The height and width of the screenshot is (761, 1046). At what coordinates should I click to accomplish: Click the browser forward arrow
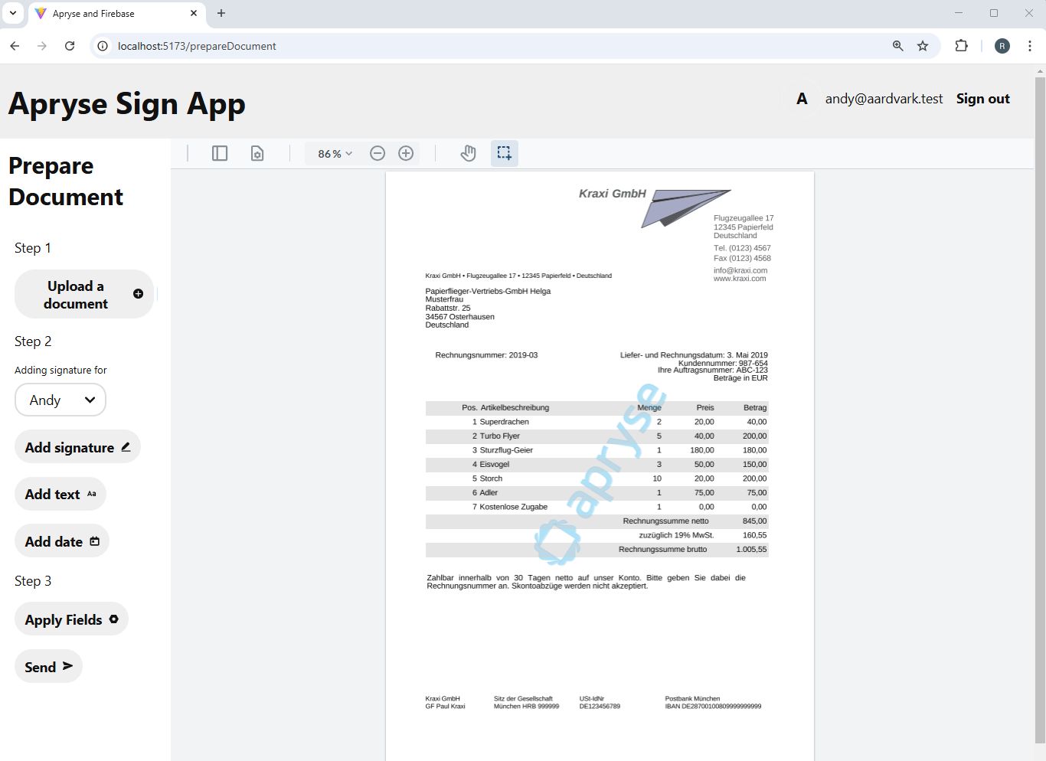[42, 46]
